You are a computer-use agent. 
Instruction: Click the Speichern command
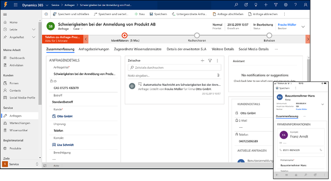(158, 14)
